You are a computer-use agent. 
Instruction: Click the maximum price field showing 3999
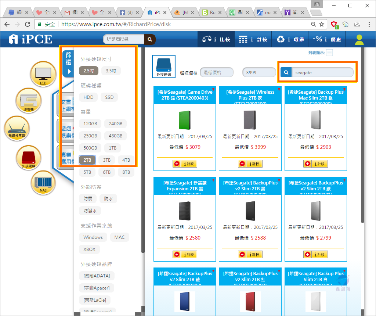coord(259,72)
